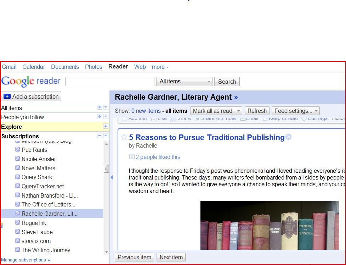The width and height of the screenshot is (346, 265).
Task: Expand the Explore section
Action: point(105,126)
